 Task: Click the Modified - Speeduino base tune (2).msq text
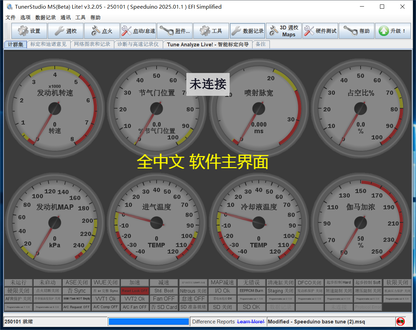coord(316,322)
